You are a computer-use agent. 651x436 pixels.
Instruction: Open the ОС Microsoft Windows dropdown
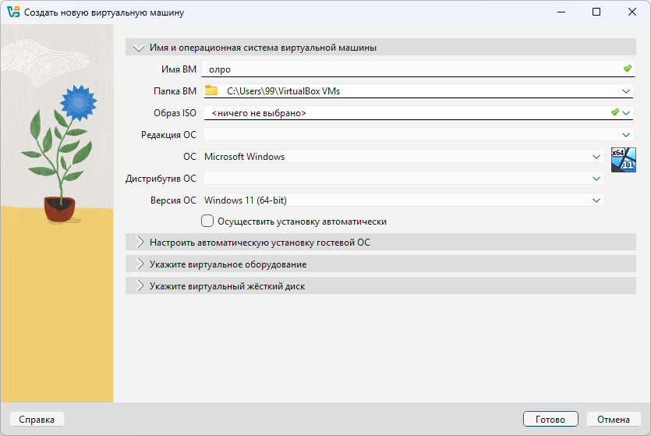pos(596,157)
